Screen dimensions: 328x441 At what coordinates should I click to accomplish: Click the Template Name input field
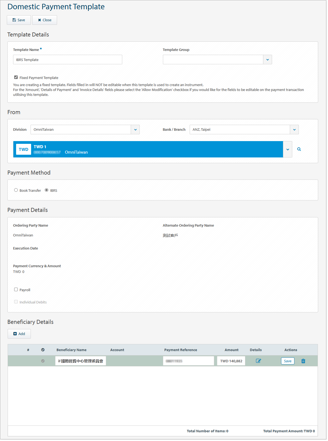[x=68, y=60]
